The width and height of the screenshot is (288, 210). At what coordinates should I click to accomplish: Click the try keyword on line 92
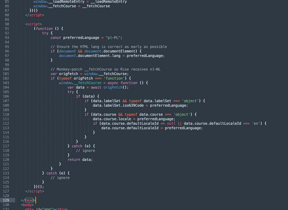[x=45, y=33]
